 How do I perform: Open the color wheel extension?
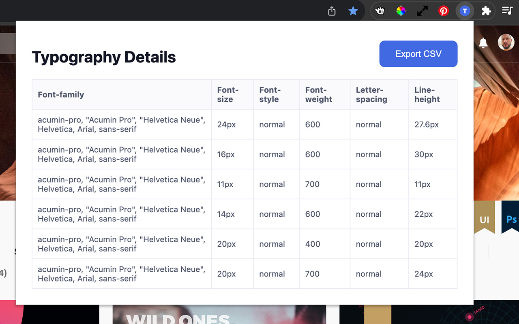tap(401, 11)
